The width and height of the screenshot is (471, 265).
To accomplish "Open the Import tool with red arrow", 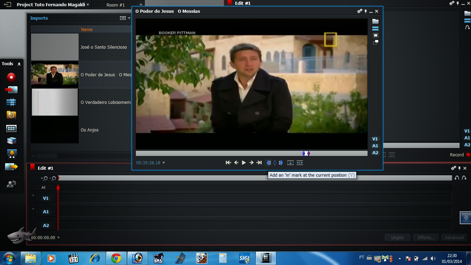I will coord(11,90).
